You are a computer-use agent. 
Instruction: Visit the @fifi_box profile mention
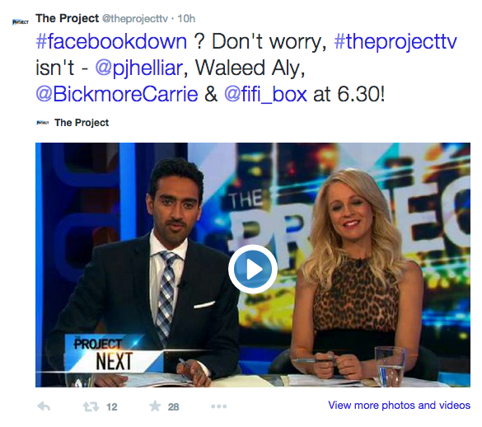coord(265,94)
